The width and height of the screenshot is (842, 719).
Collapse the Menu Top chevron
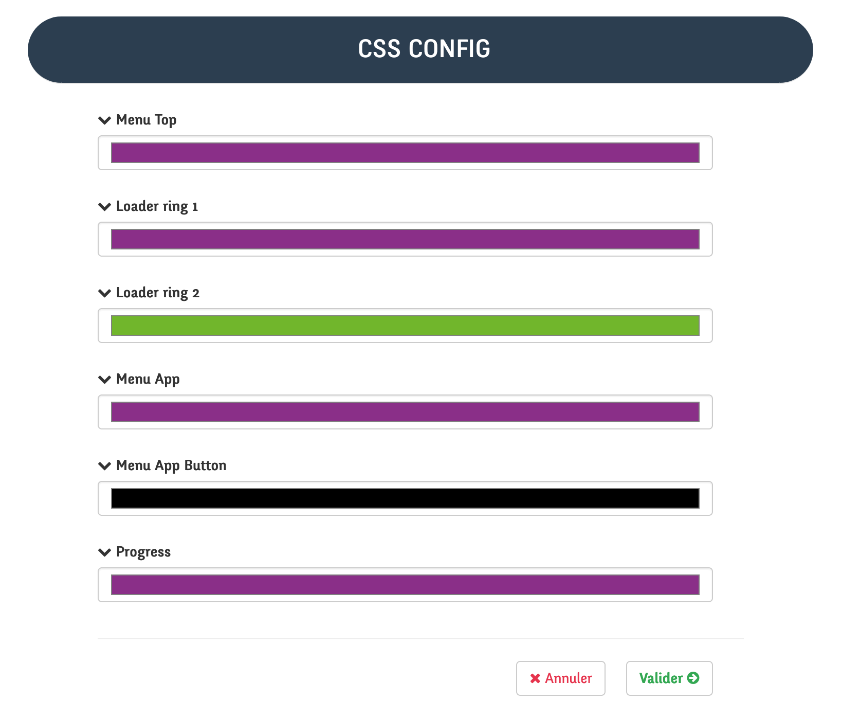tap(104, 120)
